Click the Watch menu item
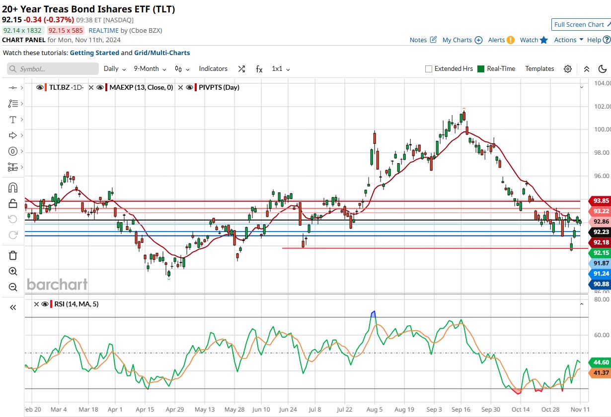This screenshot has height=417, width=611. click(529, 40)
